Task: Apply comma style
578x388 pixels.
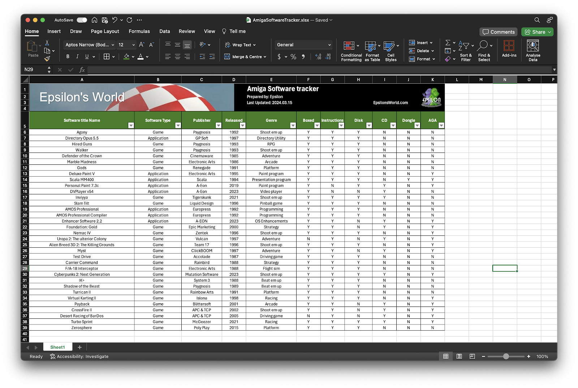Action: (x=303, y=57)
